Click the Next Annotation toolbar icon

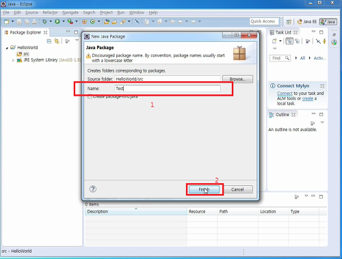147,22
